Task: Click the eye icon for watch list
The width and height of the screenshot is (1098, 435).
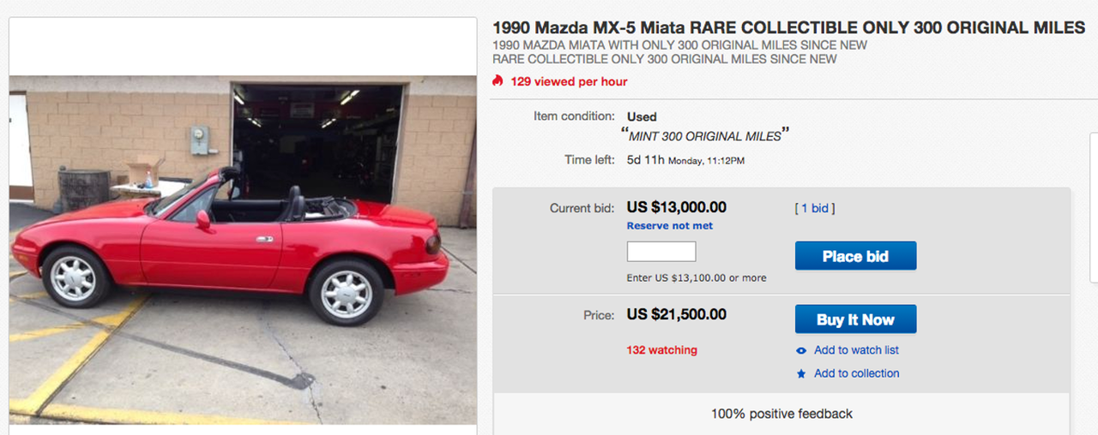Action: pos(801,350)
